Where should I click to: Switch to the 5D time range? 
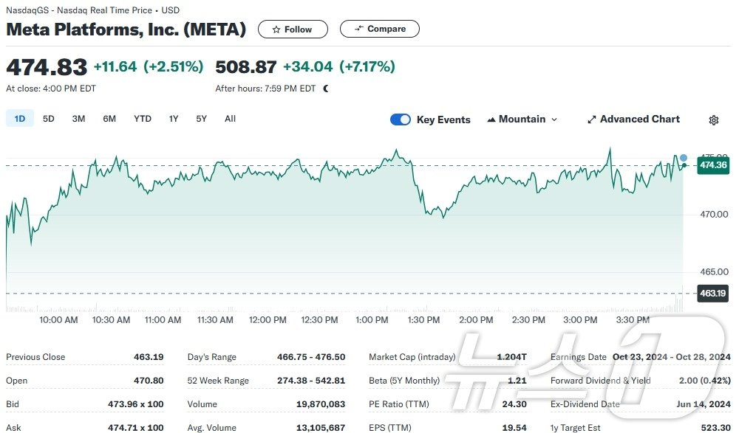click(x=48, y=119)
